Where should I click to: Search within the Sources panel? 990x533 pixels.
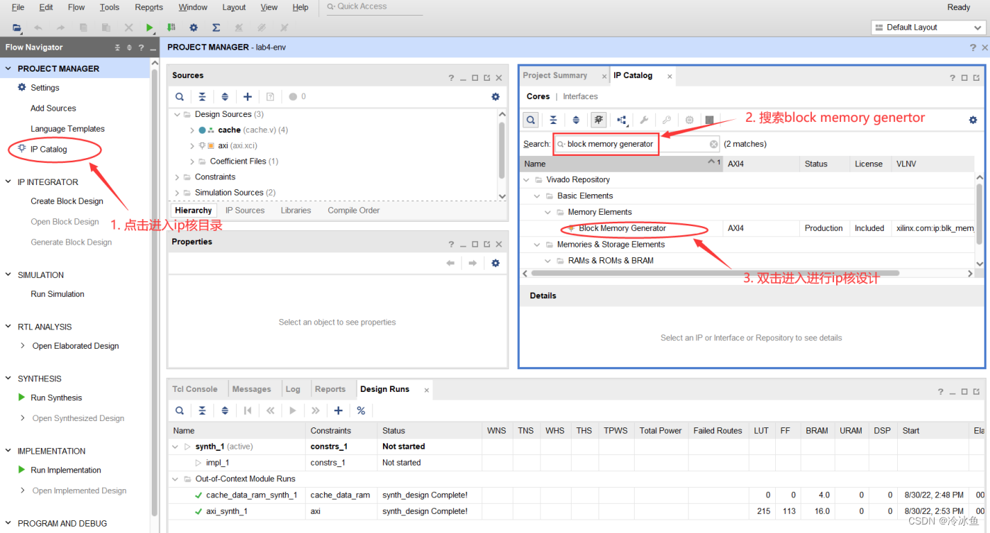pos(180,97)
